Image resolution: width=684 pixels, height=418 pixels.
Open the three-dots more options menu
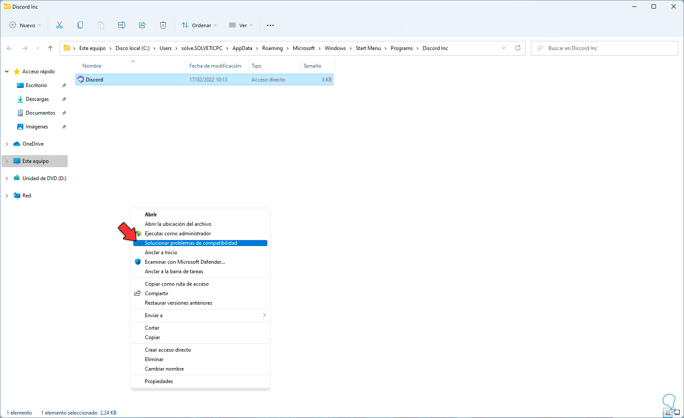click(270, 25)
